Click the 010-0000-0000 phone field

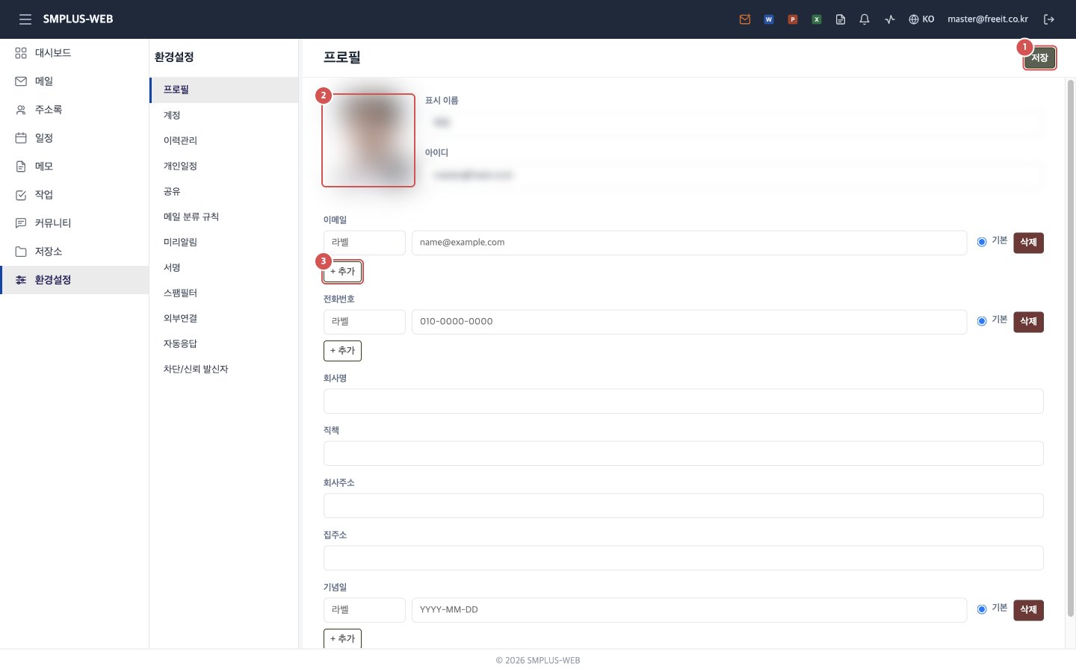pos(689,322)
